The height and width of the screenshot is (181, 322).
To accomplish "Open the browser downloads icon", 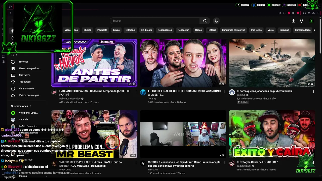I will click(x=313, y=13).
